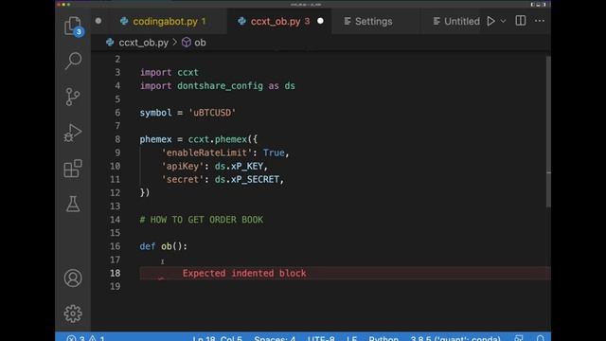Click the 'uBTCUSD' string on line 6
The height and width of the screenshot is (341, 606).
point(212,113)
